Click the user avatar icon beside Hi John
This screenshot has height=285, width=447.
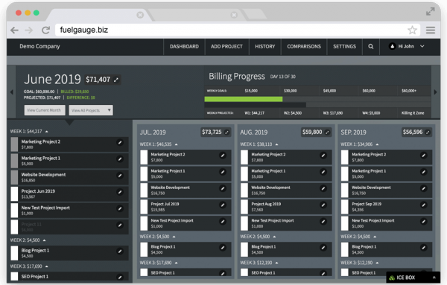coord(393,46)
